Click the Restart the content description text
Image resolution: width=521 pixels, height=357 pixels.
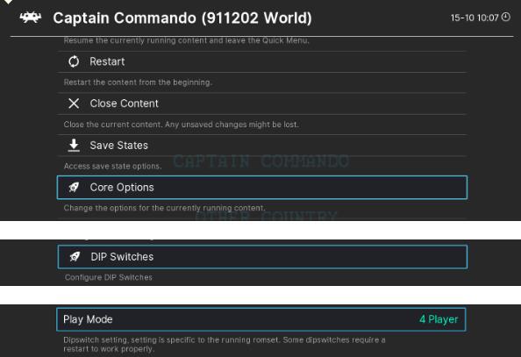tap(138, 82)
